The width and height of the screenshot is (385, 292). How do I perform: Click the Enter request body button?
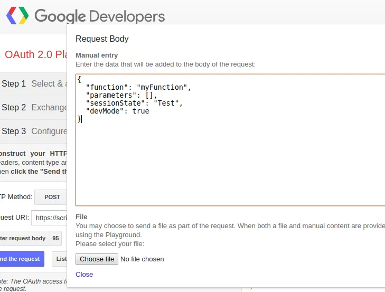25,238
